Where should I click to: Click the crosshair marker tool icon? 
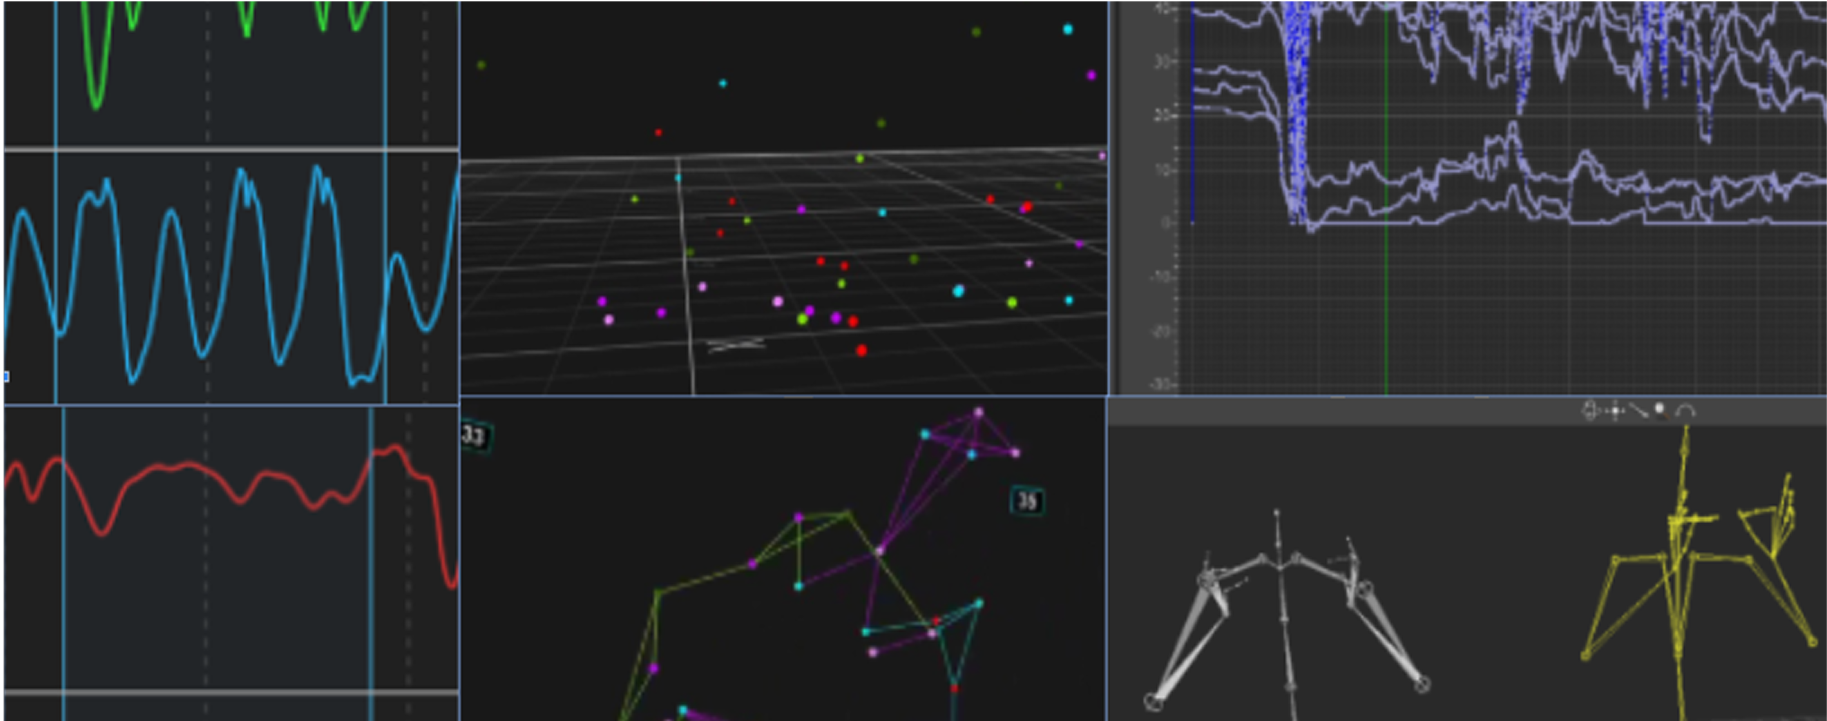point(1615,411)
